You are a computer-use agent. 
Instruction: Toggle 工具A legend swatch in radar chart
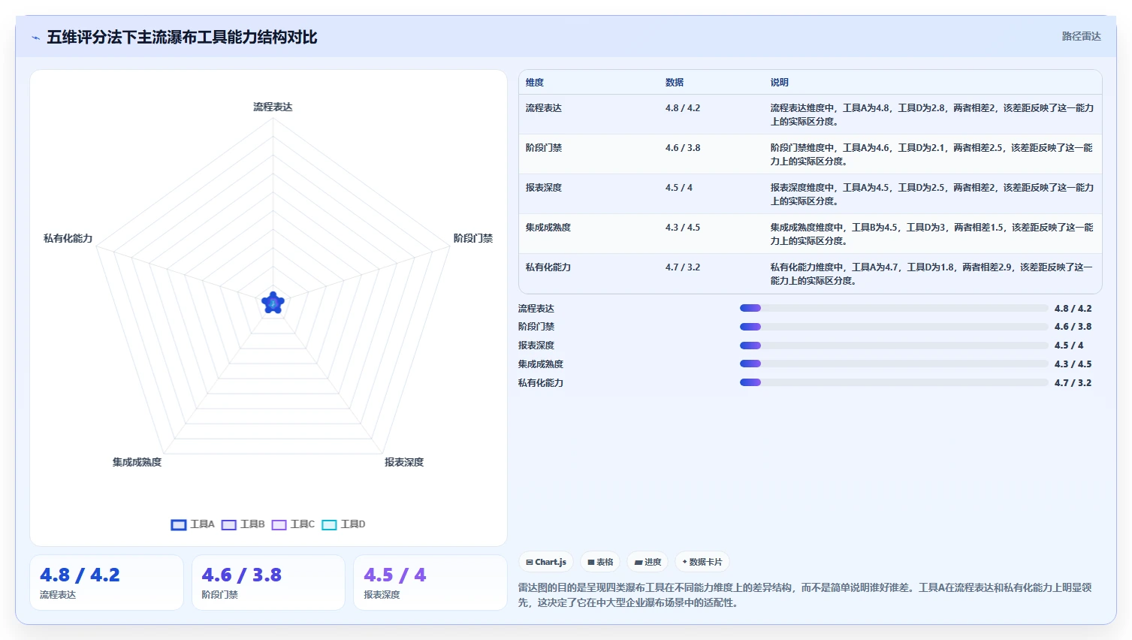pos(179,525)
